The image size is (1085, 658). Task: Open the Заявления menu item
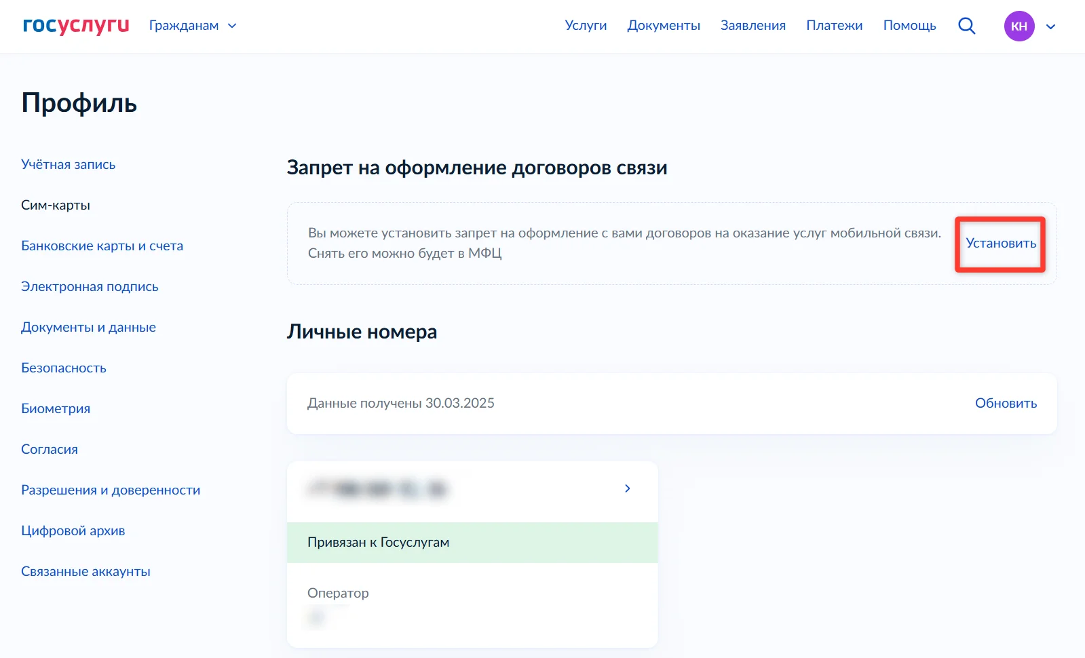[x=753, y=26]
